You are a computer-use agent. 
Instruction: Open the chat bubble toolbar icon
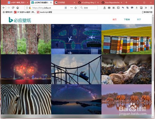point(132,8)
